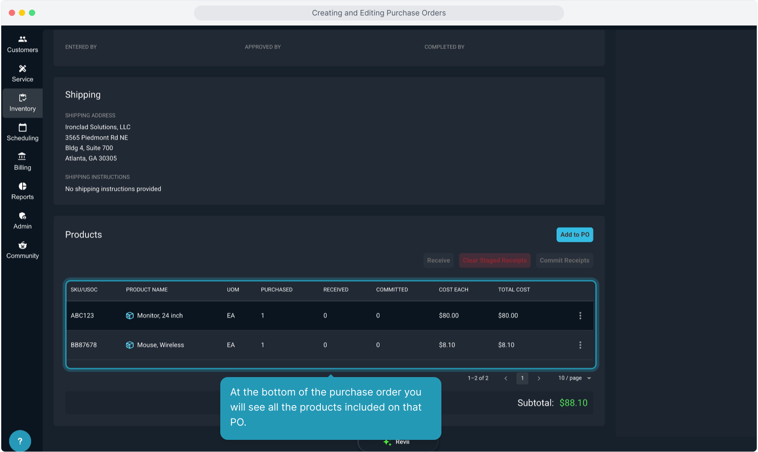Image resolution: width=758 pixels, height=452 pixels.
Task: Click the Clear Staged Receipts button
Action: 495,260
